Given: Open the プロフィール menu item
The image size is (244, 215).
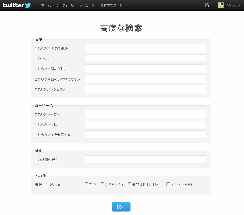Looking at the screenshot, I should [65, 5].
